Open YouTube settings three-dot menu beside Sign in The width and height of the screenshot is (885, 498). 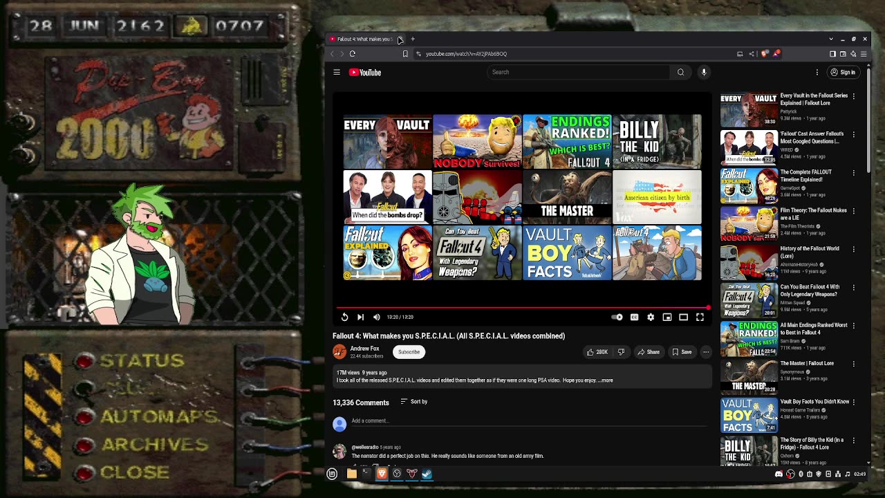(817, 72)
